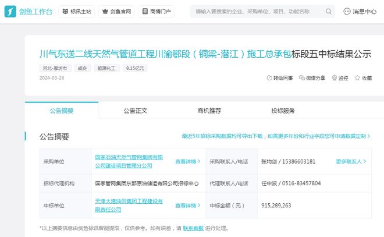Click the 商情门户 document icon

coord(145,12)
